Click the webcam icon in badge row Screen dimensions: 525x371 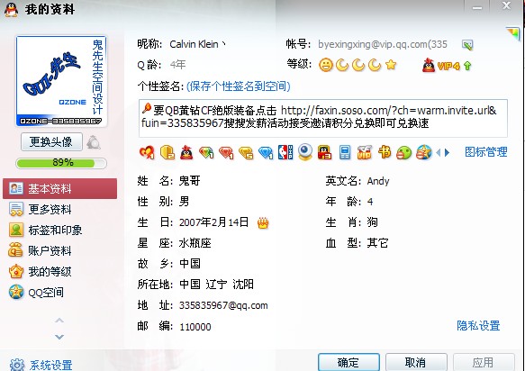[305, 152]
